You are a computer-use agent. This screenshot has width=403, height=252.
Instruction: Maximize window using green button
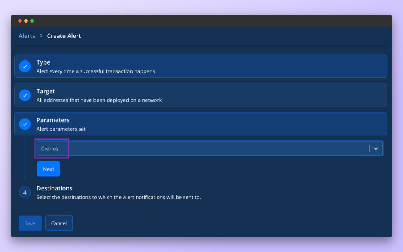[x=32, y=21]
